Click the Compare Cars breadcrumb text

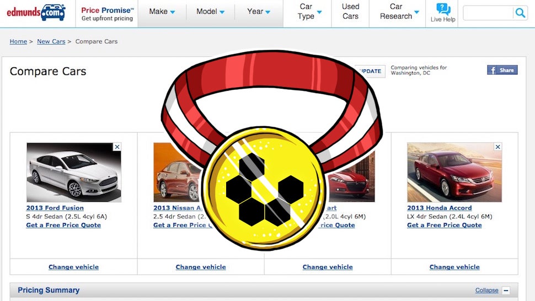click(x=97, y=41)
